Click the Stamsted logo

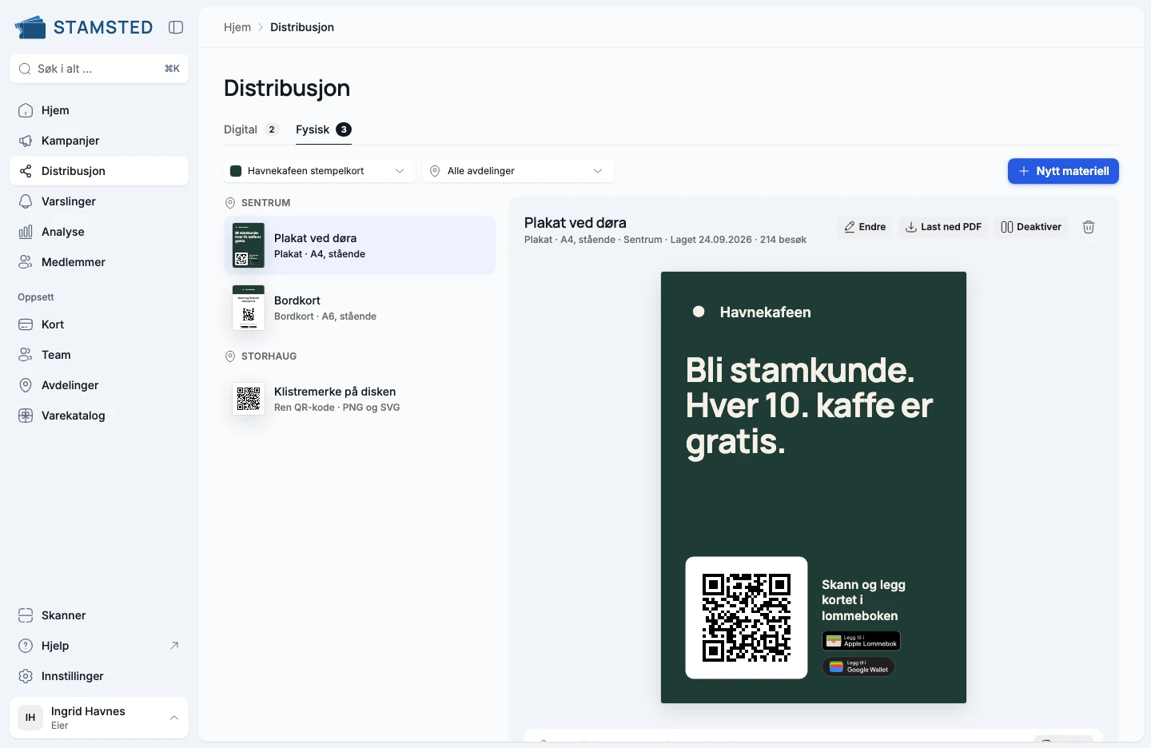coord(84,27)
